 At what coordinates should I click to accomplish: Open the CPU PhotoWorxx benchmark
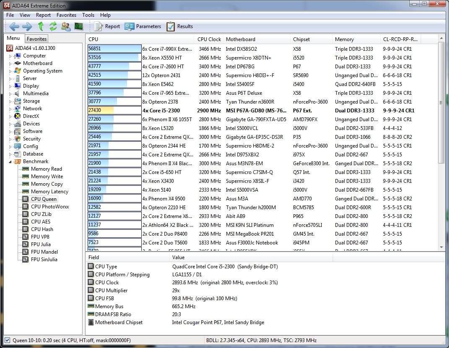click(49, 207)
